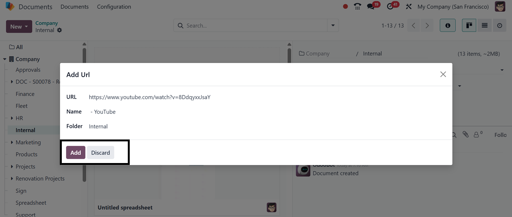The height and width of the screenshot is (217, 512).
Task: Open the Documents app logo icon
Action: point(10,6)
